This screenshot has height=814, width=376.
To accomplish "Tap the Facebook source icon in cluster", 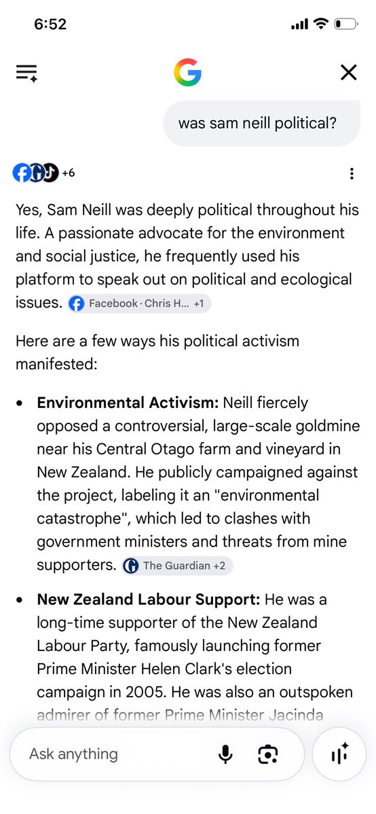I will click(21, 173).
